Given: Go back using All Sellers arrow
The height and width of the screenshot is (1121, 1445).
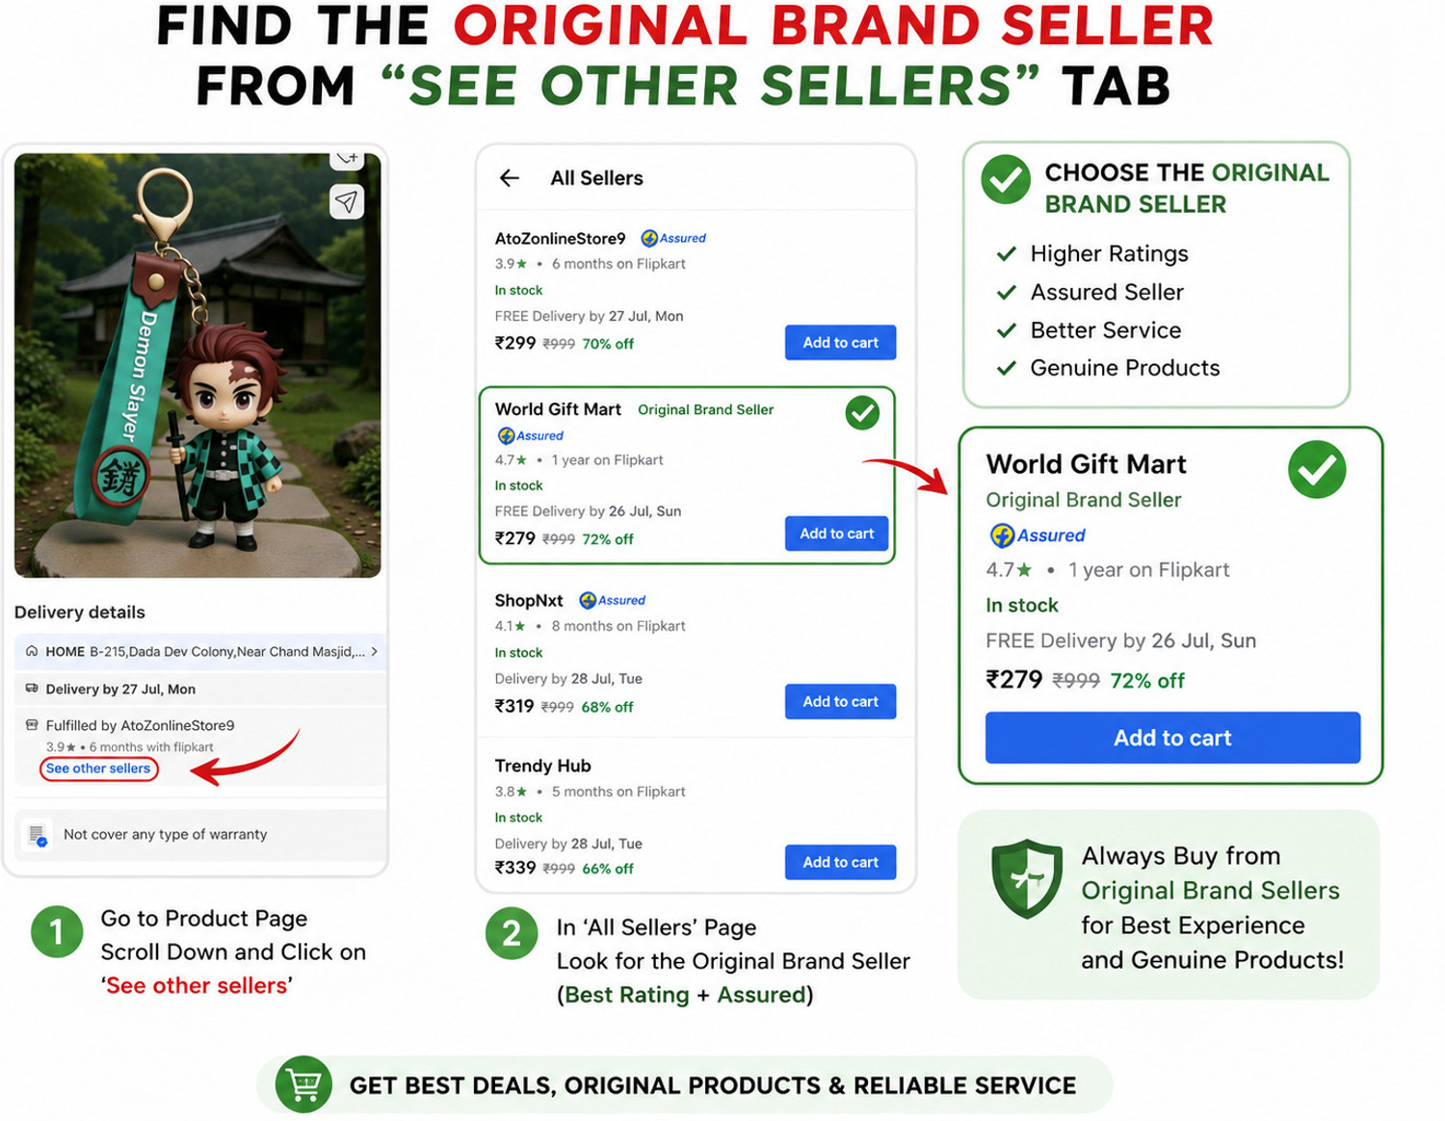Looking at the screenshot, I should pos(510,178).
